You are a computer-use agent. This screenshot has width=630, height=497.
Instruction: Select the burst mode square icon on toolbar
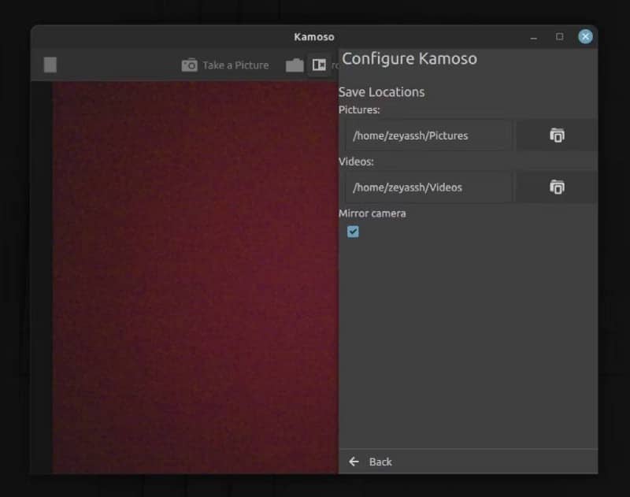click(x=50, y=65)
